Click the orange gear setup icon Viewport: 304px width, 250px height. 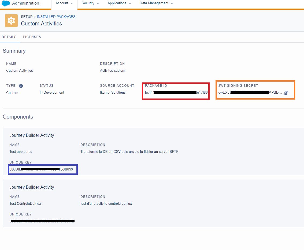[11, 21]
